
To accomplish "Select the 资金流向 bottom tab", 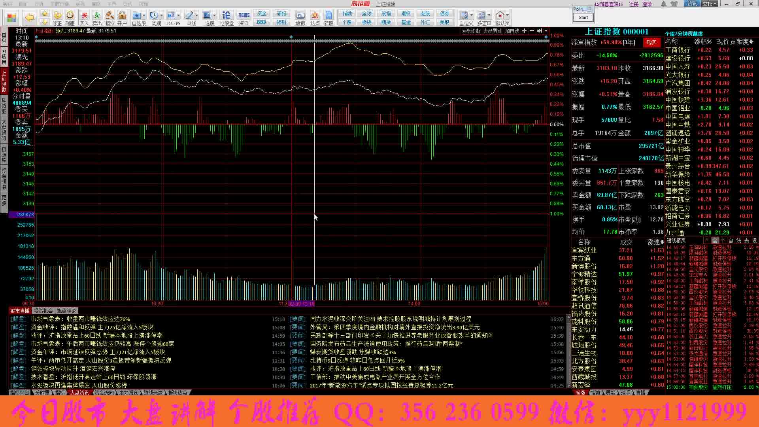I will click(x=104, y=393).
